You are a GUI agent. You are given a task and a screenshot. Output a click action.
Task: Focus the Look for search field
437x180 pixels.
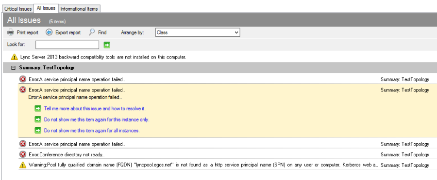pyautogui.click(x=67, y=45)
